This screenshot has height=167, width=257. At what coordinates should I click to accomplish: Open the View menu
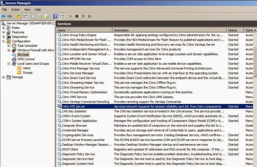click(x=27, y=10)
